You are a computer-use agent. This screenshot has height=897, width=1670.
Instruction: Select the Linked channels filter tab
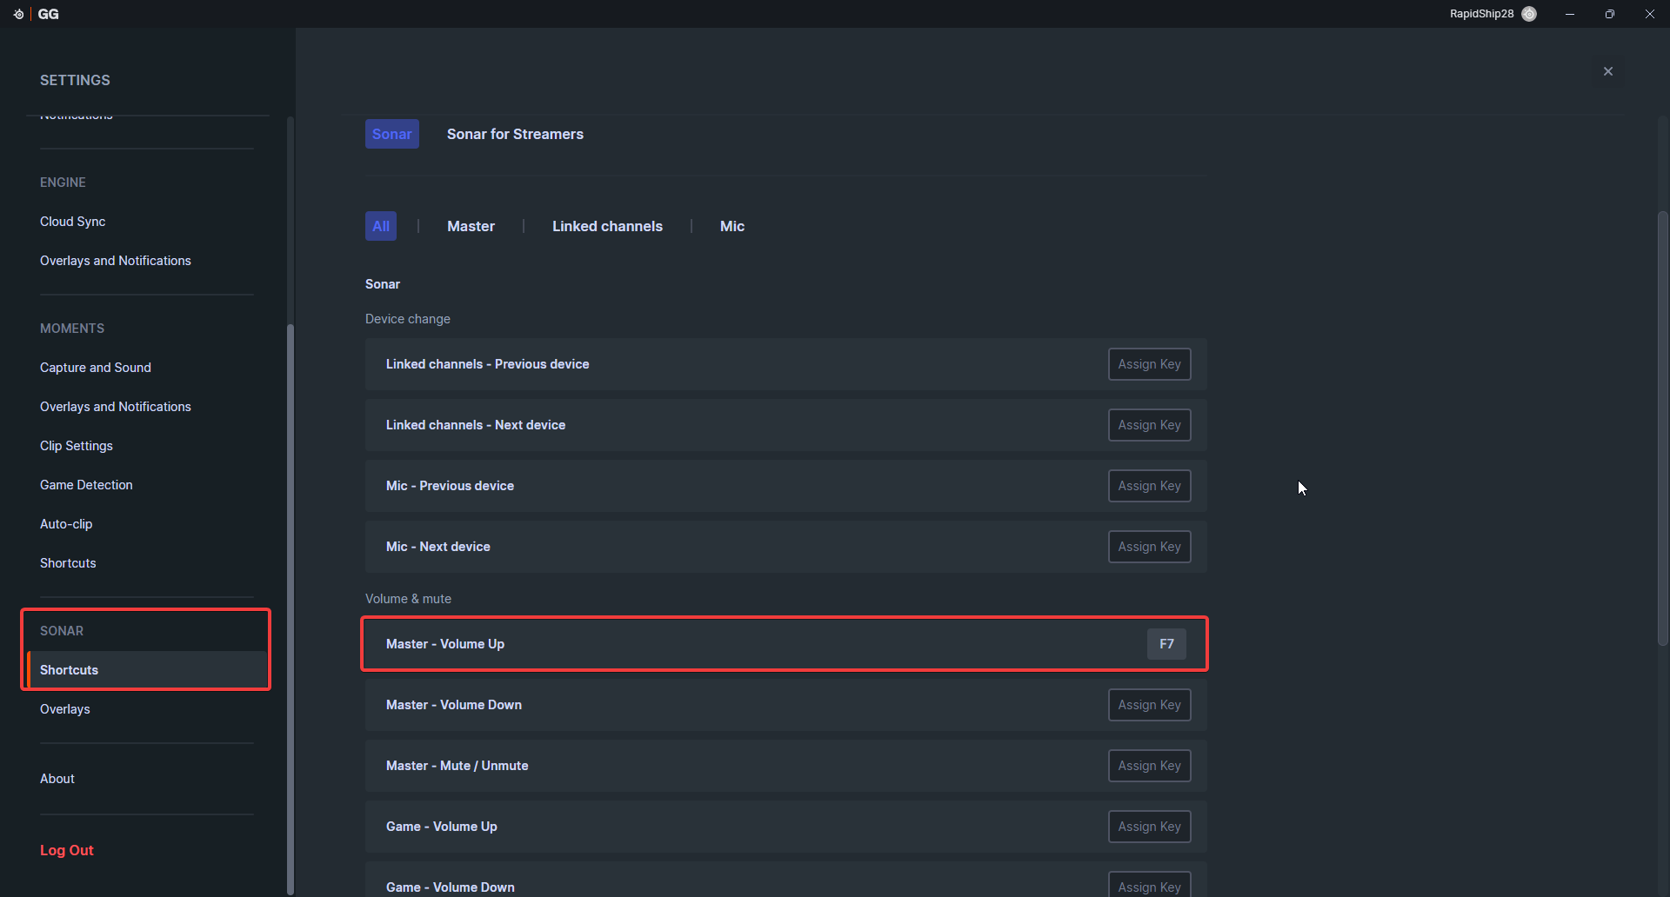coord(607,226)
